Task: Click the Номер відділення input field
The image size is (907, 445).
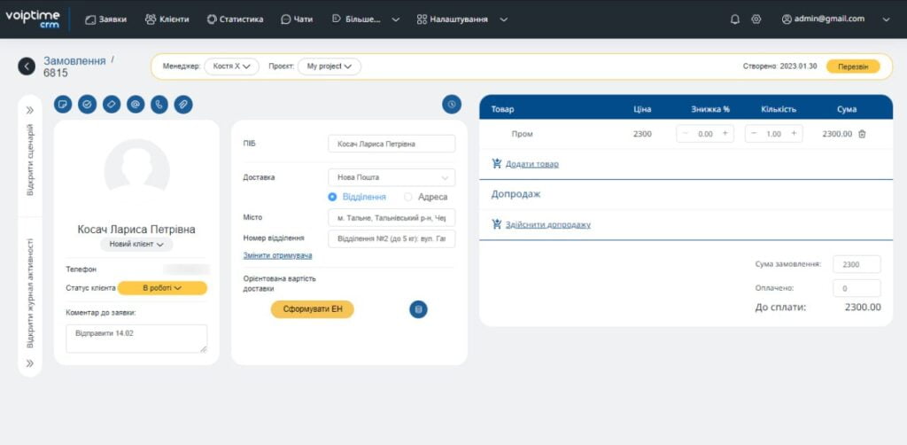Action: coord(391,239)
